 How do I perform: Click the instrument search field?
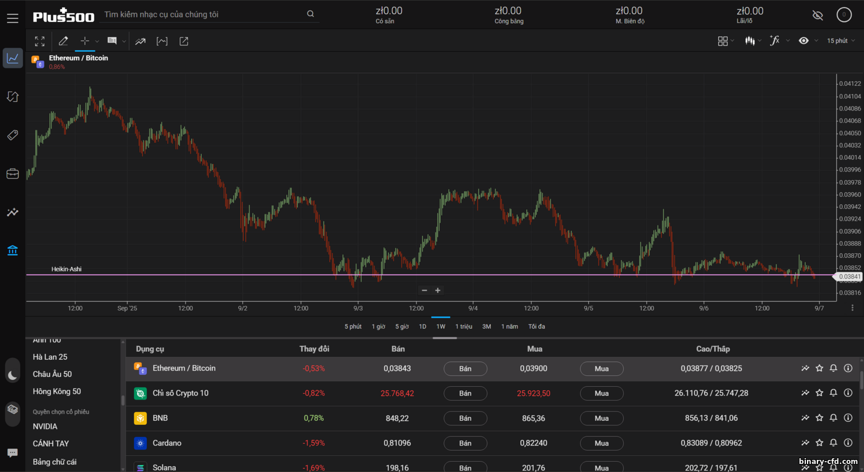click(x=202, y=13)
